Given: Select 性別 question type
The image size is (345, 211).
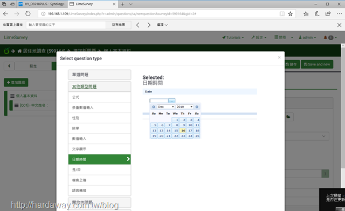Looking at the screenshot, I should click(99, 118).
